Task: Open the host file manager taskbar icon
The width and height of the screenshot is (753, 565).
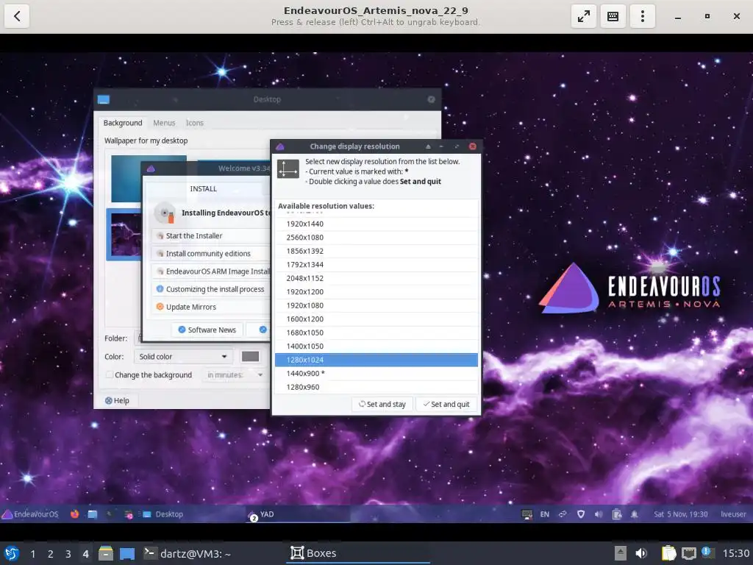Action: pyautogui.click(x=106, y=553)
